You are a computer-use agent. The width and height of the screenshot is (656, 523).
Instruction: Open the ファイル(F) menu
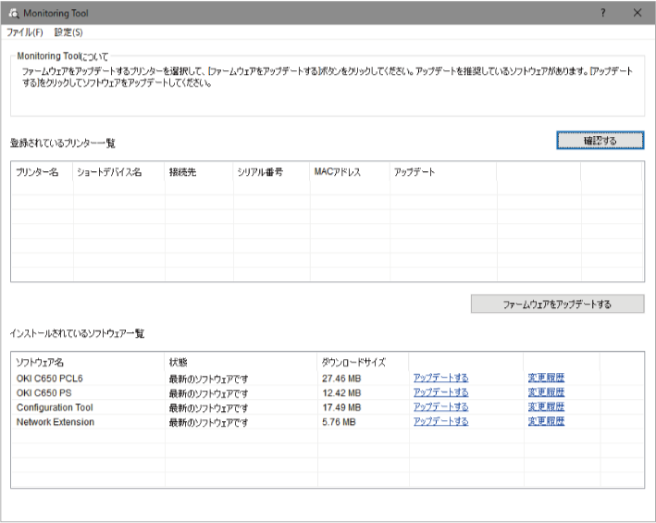pos(25,32)
